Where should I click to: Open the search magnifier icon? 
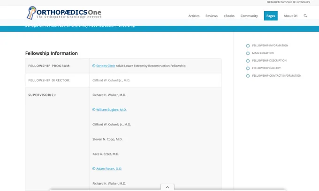pos(305,15)
